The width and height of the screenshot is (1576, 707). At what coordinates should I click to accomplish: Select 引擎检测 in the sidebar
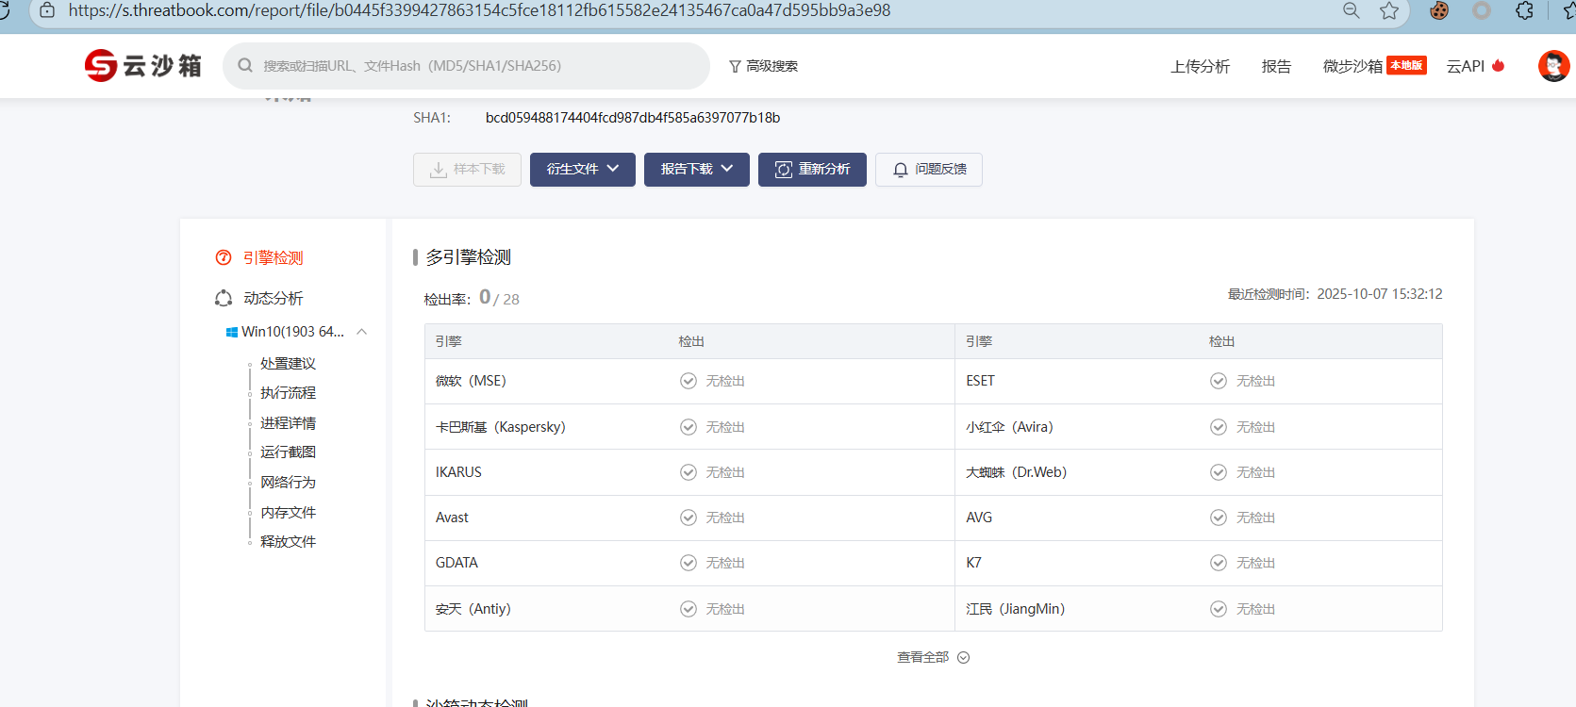coord(274,257)
